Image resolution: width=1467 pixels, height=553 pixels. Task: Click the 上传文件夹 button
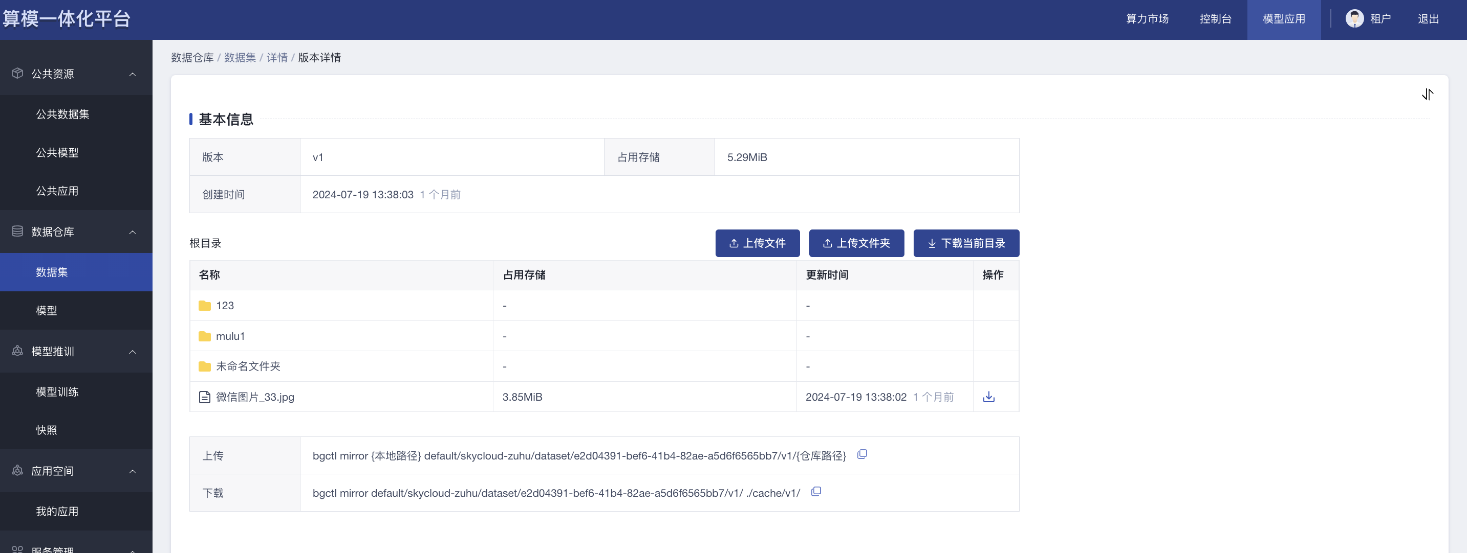tap(856, 243)
